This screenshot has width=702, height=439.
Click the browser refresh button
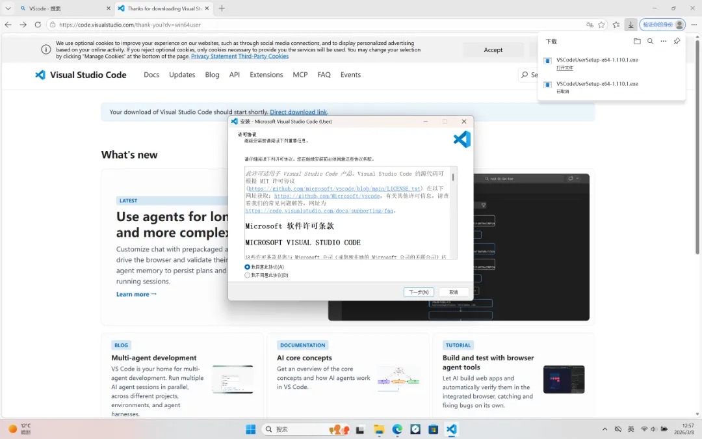(38, 25)
